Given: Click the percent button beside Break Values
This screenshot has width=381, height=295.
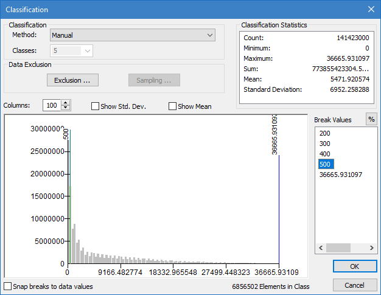Looking at the screenshot, I should [x=371, y=120].
